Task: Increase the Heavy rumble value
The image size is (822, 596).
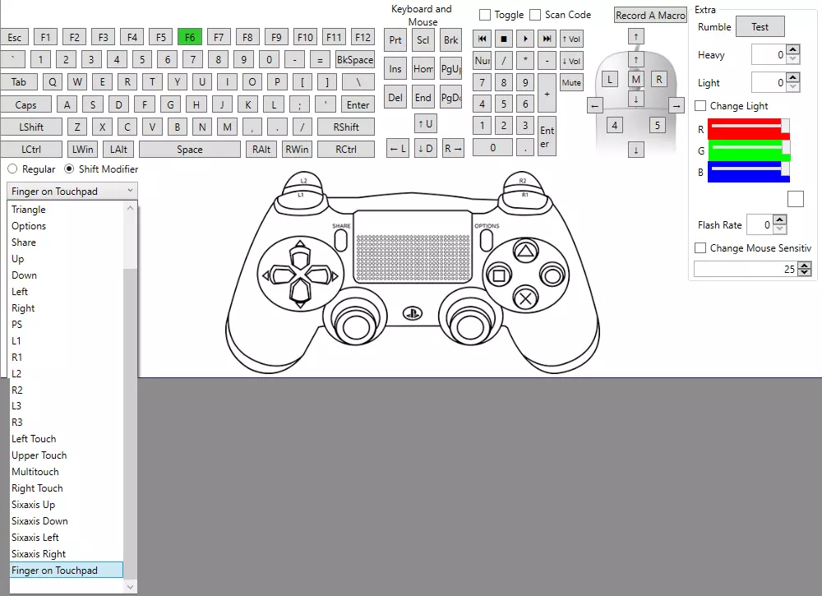Action: point(792,50)
